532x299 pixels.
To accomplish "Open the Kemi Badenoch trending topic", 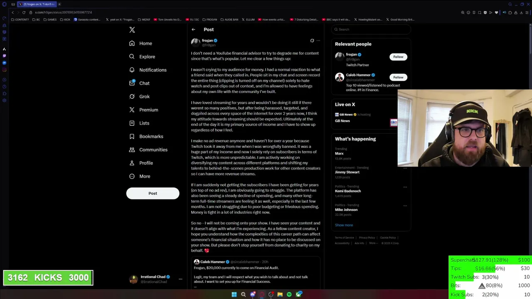I will point(348,191).
